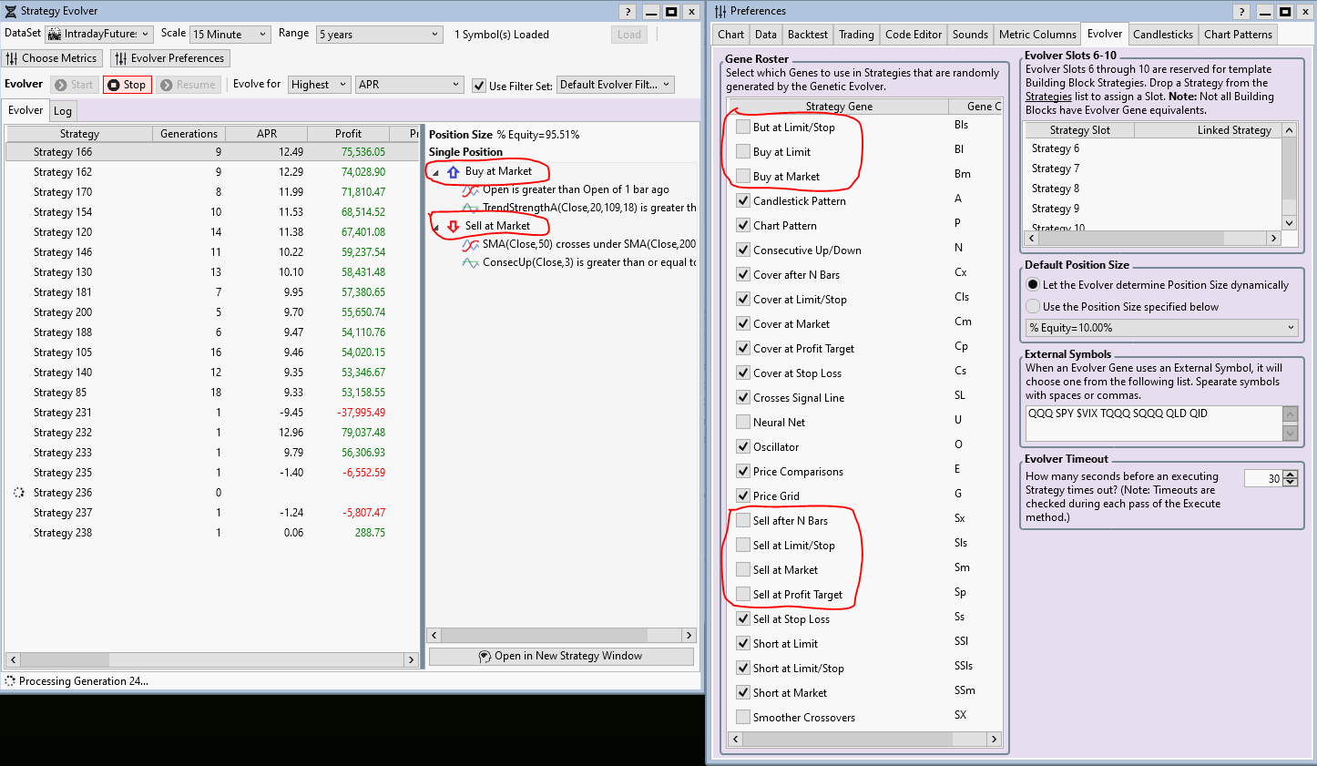Screen dimensions: 1317x766
Task: Switch to the Log tab
Action: pyautogui.click(x=63, y=111)
